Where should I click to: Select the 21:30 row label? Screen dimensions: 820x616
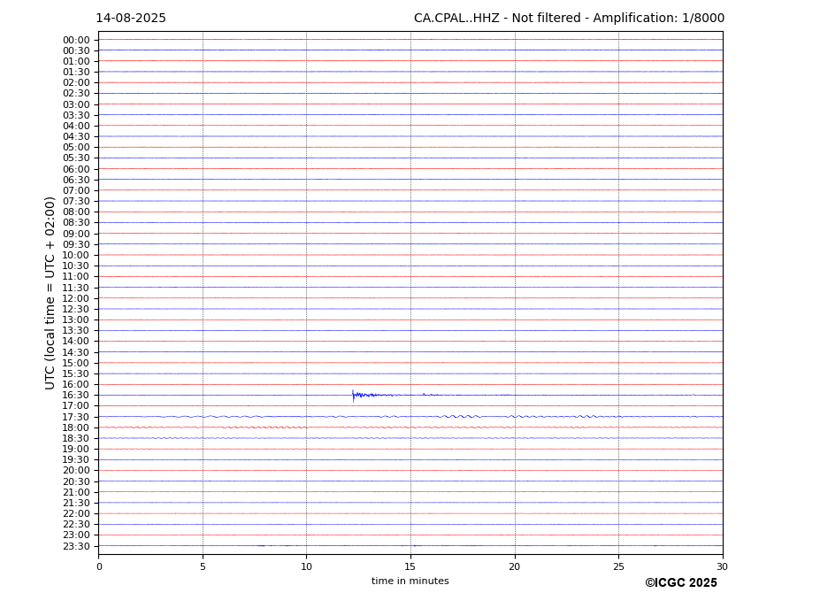(x=76, y=504)
